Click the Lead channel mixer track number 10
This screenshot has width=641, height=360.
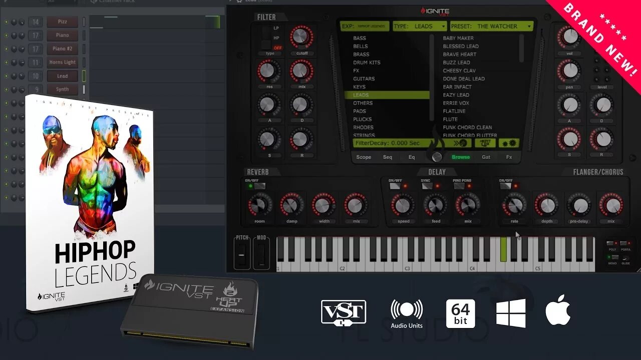tap(35, 76)
